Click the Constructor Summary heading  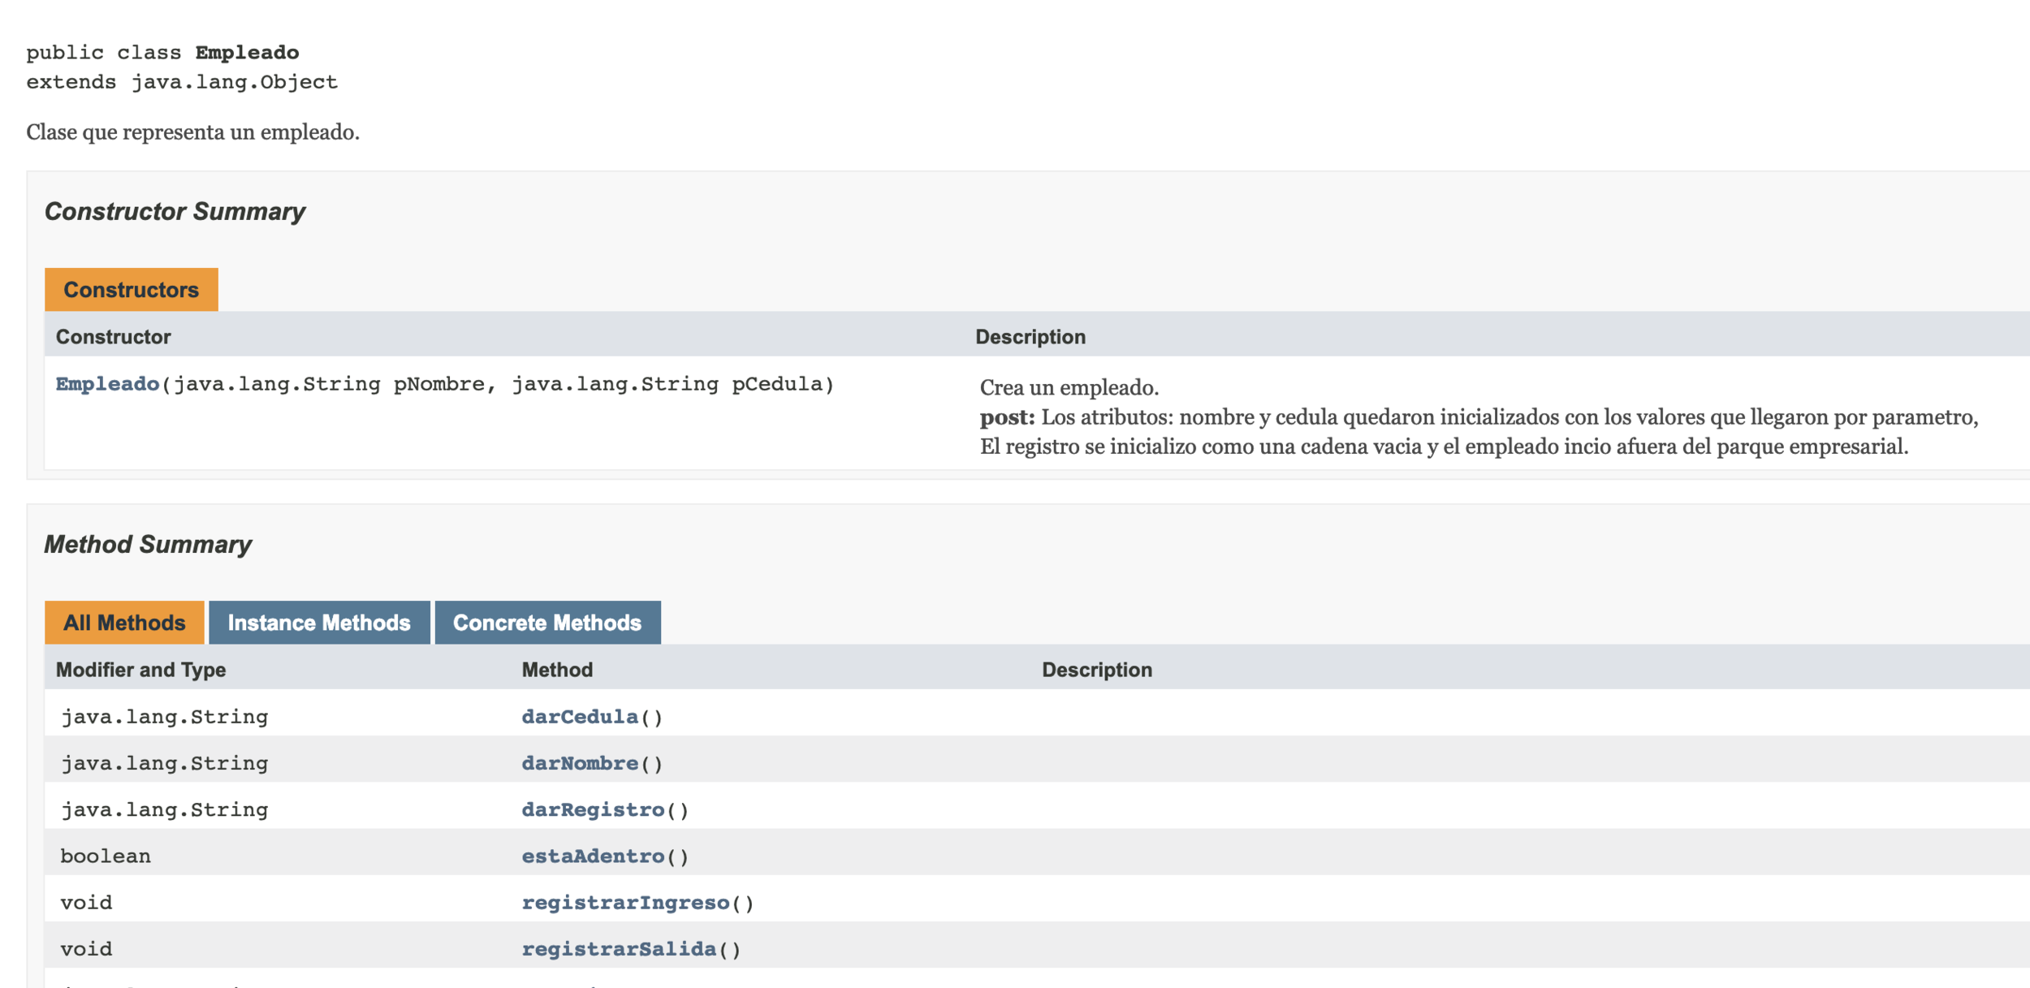pyautogui.click(x=175, y=212)
